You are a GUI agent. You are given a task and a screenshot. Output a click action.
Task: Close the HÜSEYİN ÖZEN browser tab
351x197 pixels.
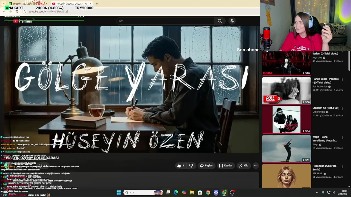pyautogui.click(x=90, y=4)
